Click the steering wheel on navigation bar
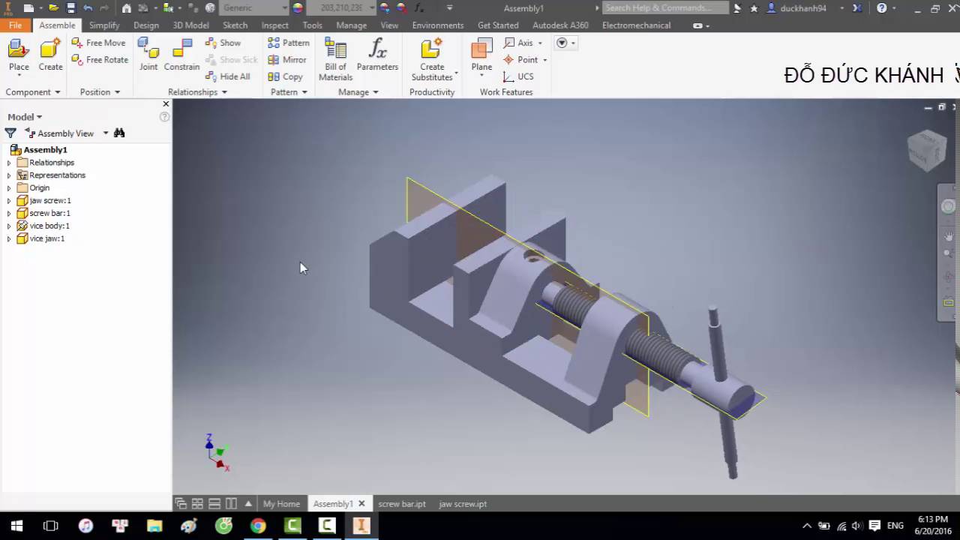Viewport: 960px width, 540px height. click(949, 207)
